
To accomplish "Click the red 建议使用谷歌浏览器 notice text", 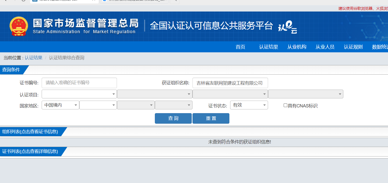I will pyautogui.click(x=363, y=9).
